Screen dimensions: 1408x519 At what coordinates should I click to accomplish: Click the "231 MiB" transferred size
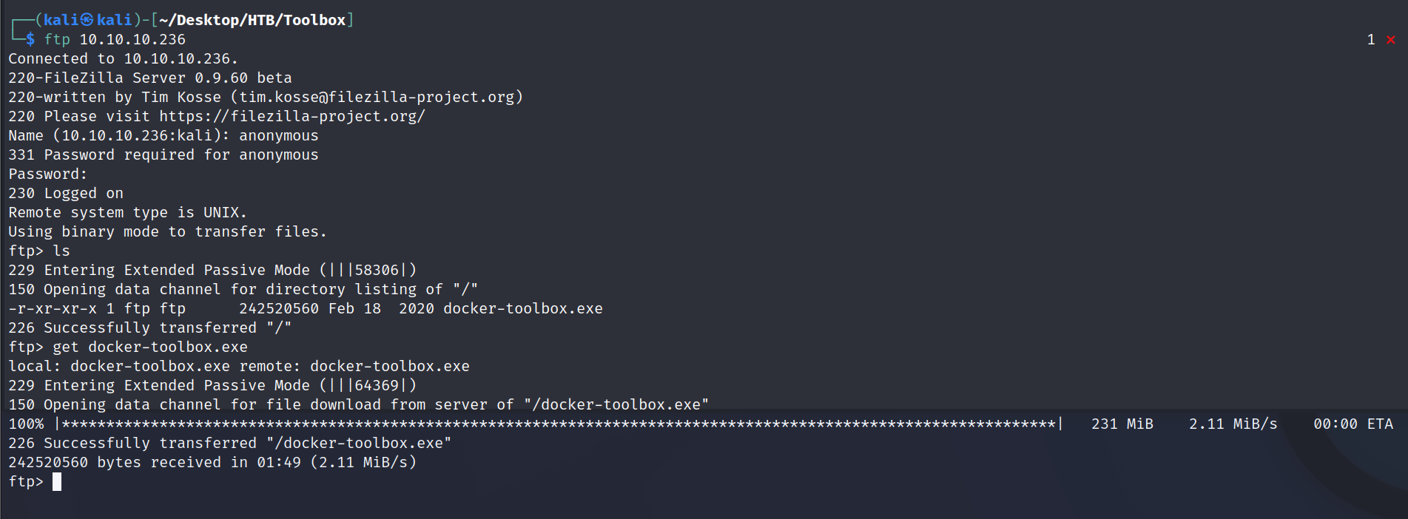(x=1122, y=424)
